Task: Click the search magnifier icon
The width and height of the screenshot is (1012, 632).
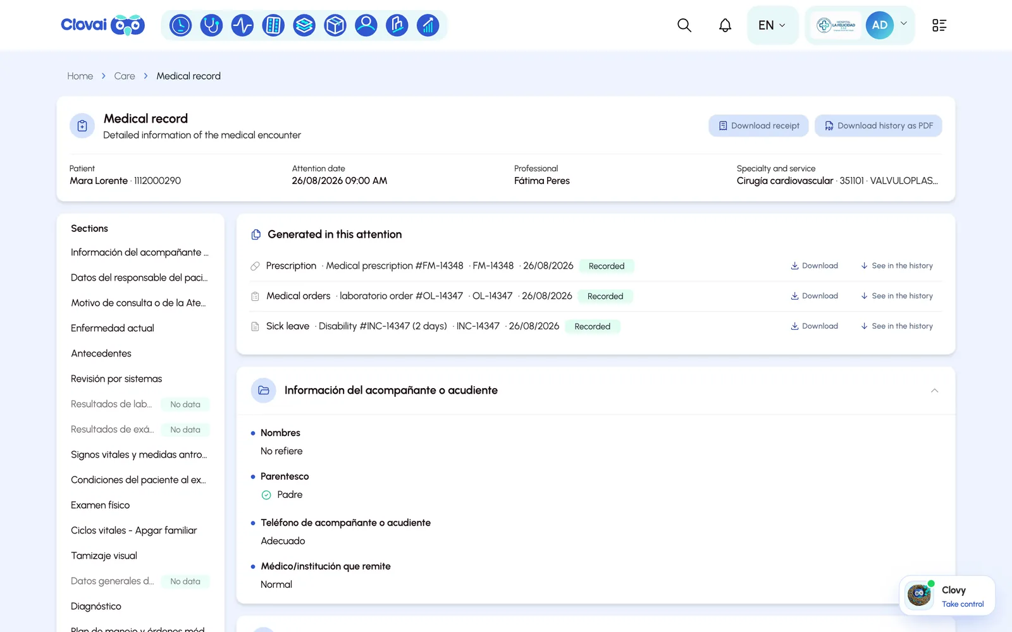Action: click(x=684, y=25)
